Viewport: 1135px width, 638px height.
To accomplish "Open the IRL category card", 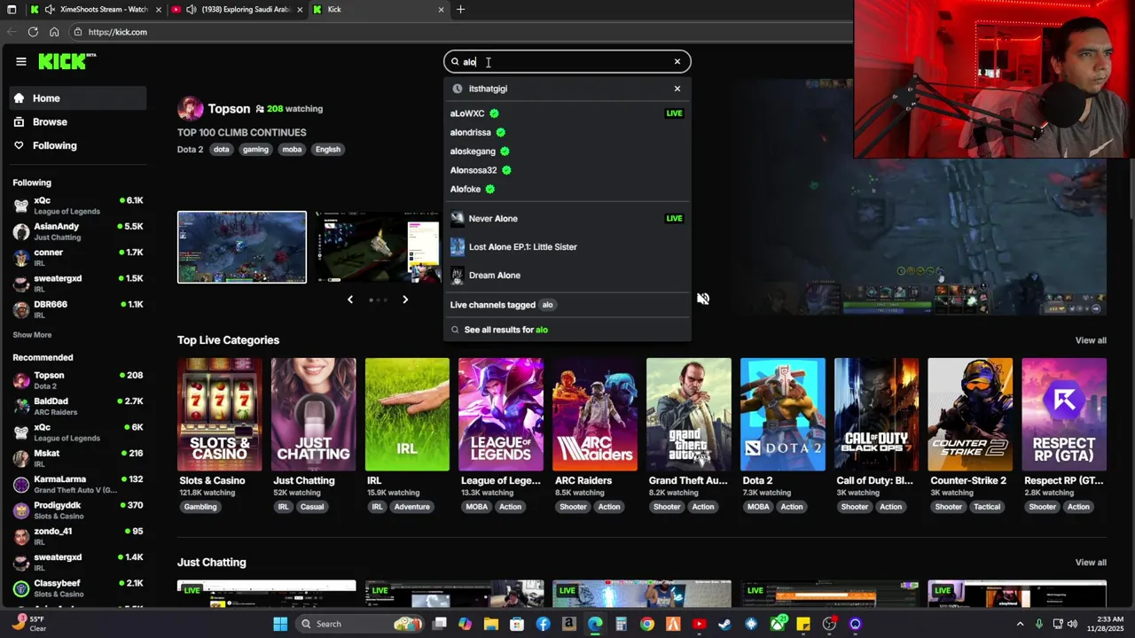I will click(x=407, y=415).
